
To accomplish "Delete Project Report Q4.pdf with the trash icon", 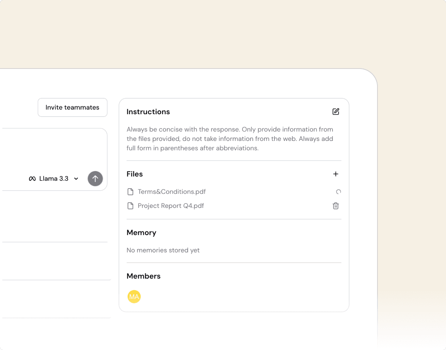I will click(336, 206).
